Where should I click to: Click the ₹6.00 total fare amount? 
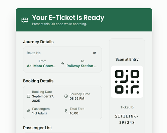pyautogui.click(x=74, y=113)
